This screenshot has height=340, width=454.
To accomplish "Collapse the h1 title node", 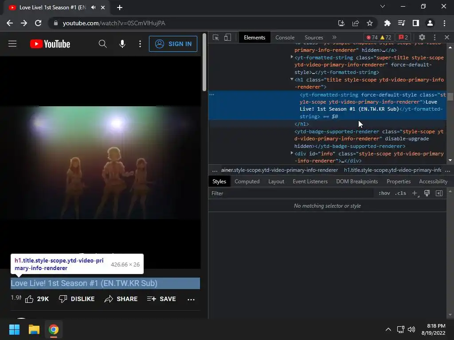I will tap(292, 79).
